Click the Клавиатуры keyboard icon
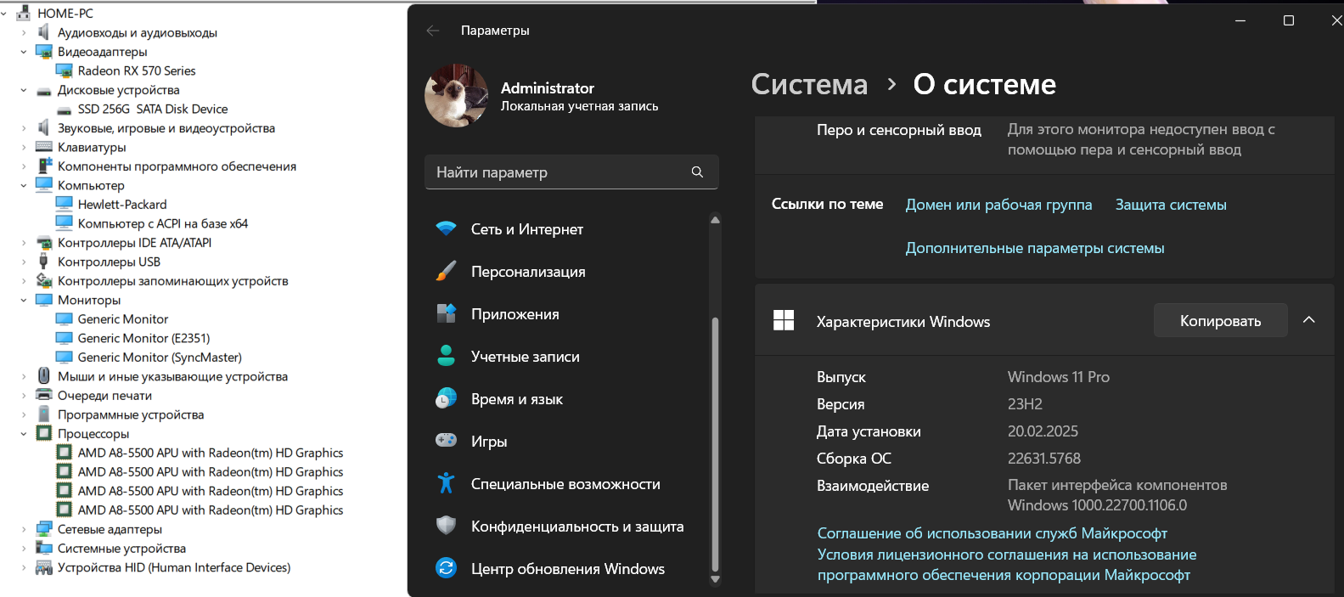1344x597 pixels. 44,147
